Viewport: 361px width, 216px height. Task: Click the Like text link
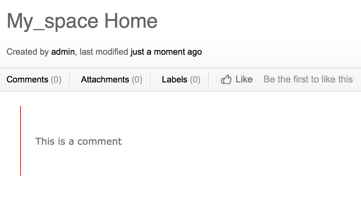coord(244,79)
